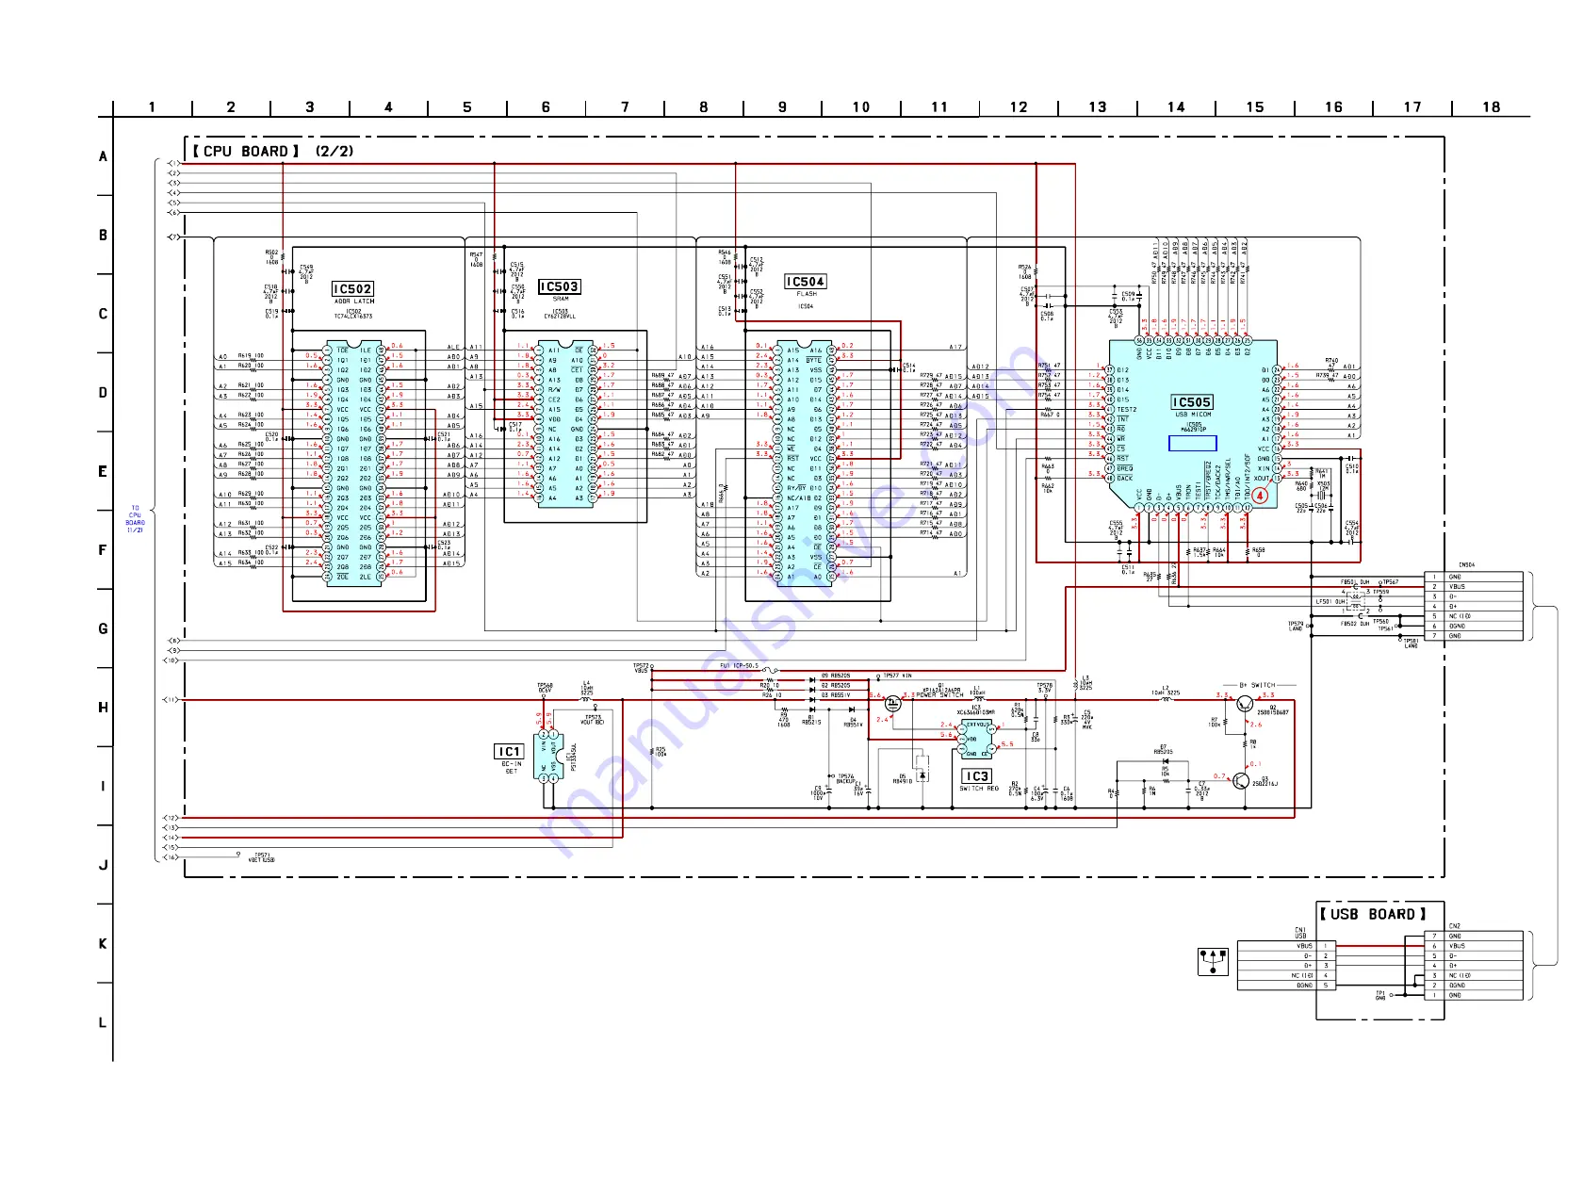Click grid row letter F
The image size is (1583, 1190).
[103, 550]
